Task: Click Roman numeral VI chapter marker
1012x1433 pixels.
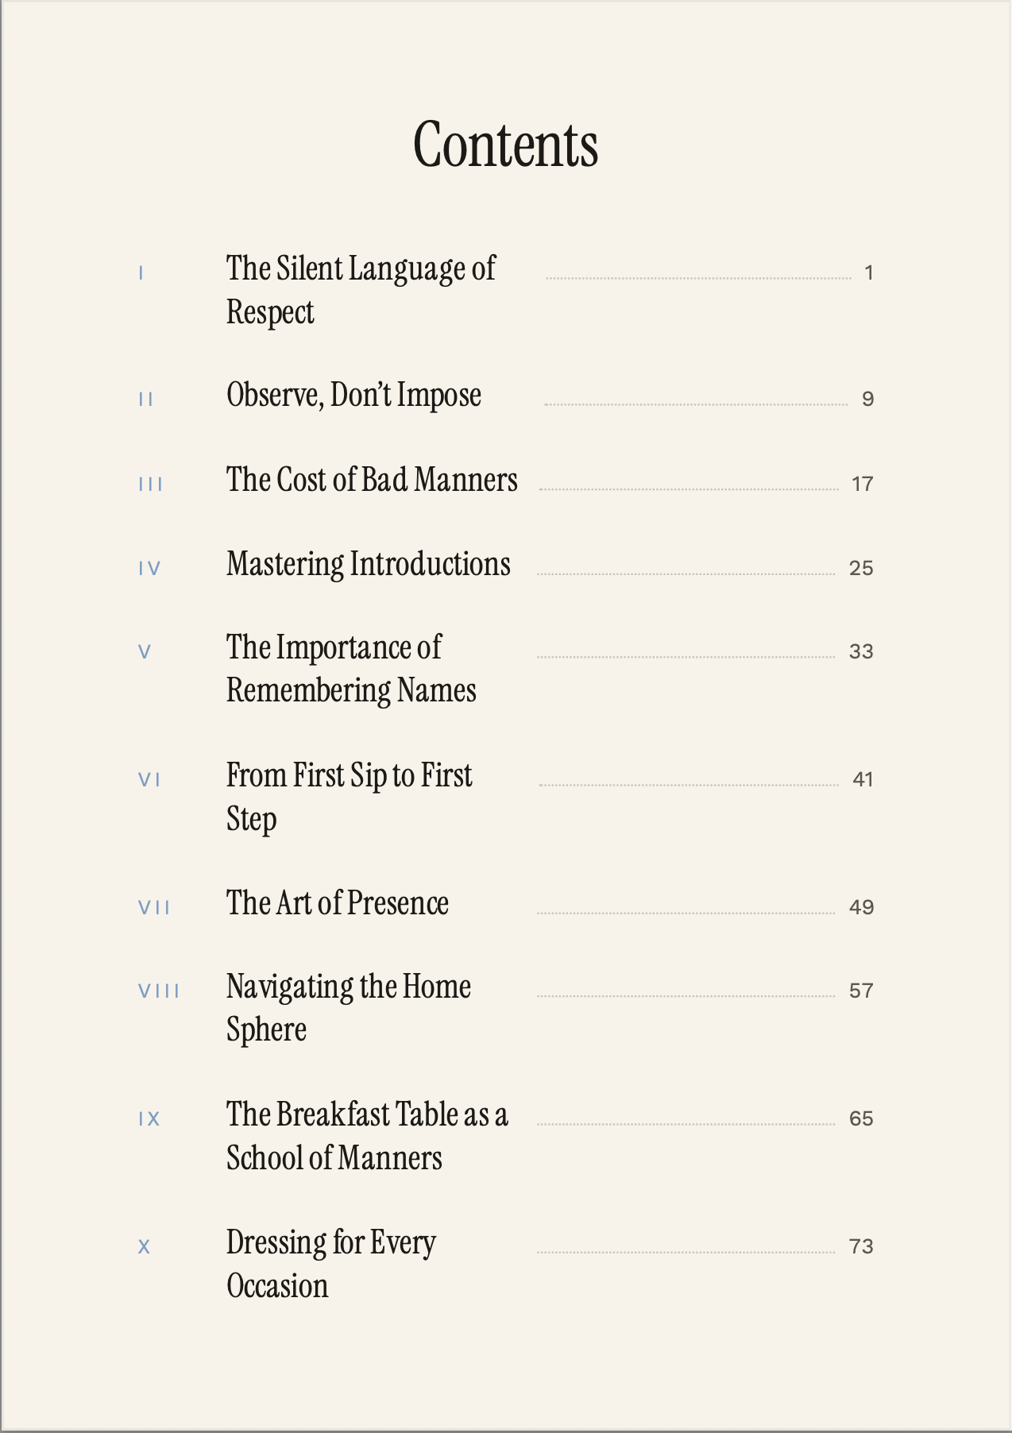Action: [149, 779]
